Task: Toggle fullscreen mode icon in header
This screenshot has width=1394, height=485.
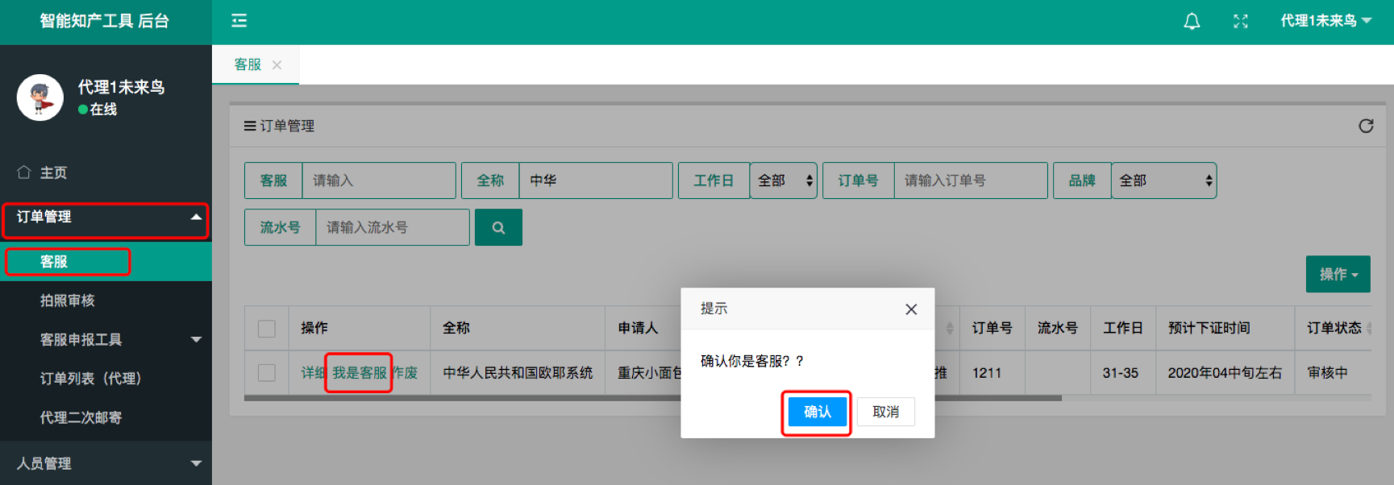Action: point(1240,22)
